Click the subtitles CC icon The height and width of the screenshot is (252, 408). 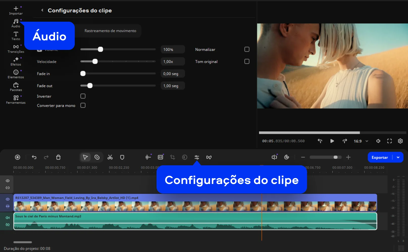click(160, 157)
